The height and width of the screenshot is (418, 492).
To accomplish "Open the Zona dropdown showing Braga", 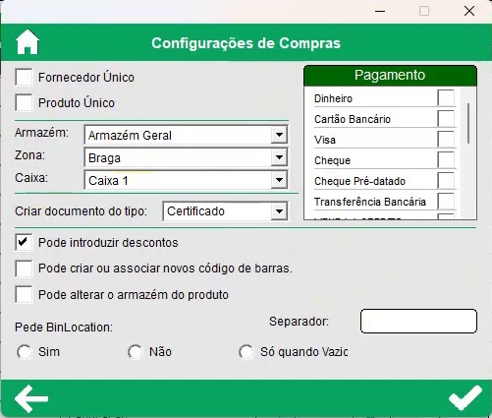I will 186,157.
